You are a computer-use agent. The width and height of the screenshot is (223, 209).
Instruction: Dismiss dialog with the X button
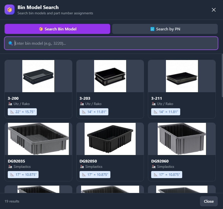(213, 10)
